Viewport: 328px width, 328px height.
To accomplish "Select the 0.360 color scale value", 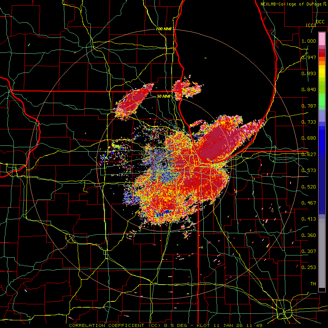I will click(309, 235).
